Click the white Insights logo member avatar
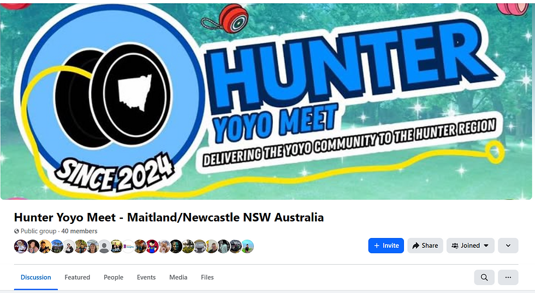This screenshot has width=535, height=293. click(128, 246)
